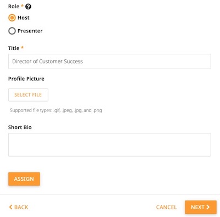Screen dimensions: 220x217
Task: Click the Role field label
Action: pyautogui.click(x=14, y=7)
